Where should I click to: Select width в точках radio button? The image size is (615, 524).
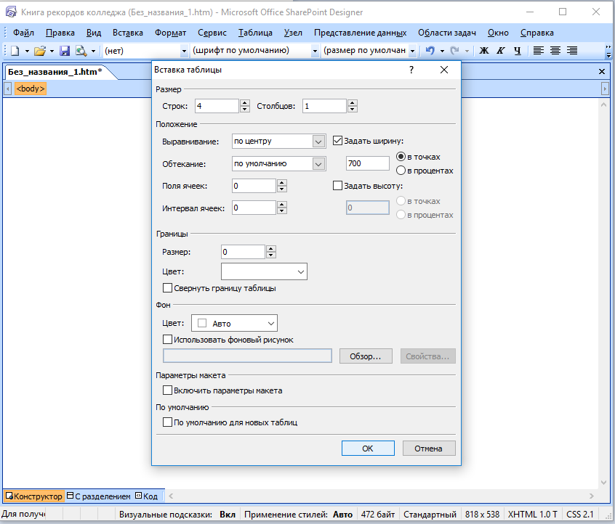coord(401,157)
